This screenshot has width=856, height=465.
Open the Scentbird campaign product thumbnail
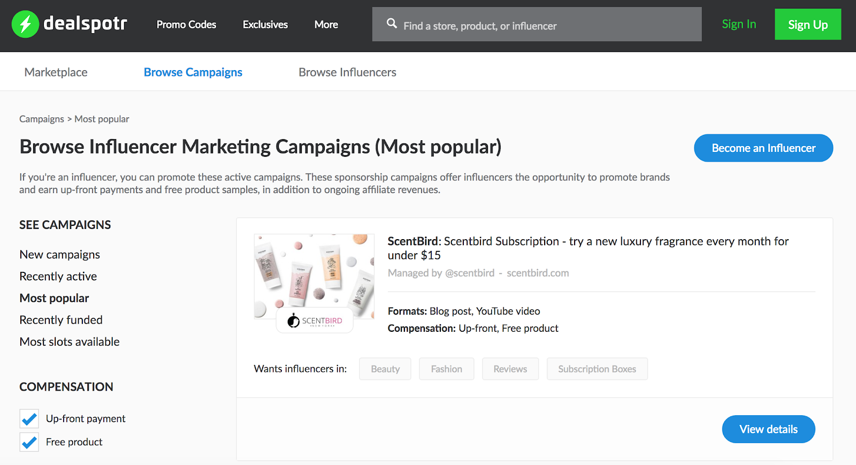pyautogui.click(x=314, y=276)
